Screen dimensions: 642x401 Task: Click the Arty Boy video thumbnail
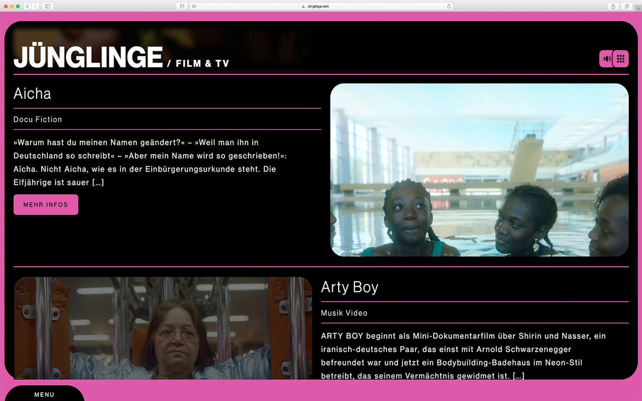coord(163,328)
